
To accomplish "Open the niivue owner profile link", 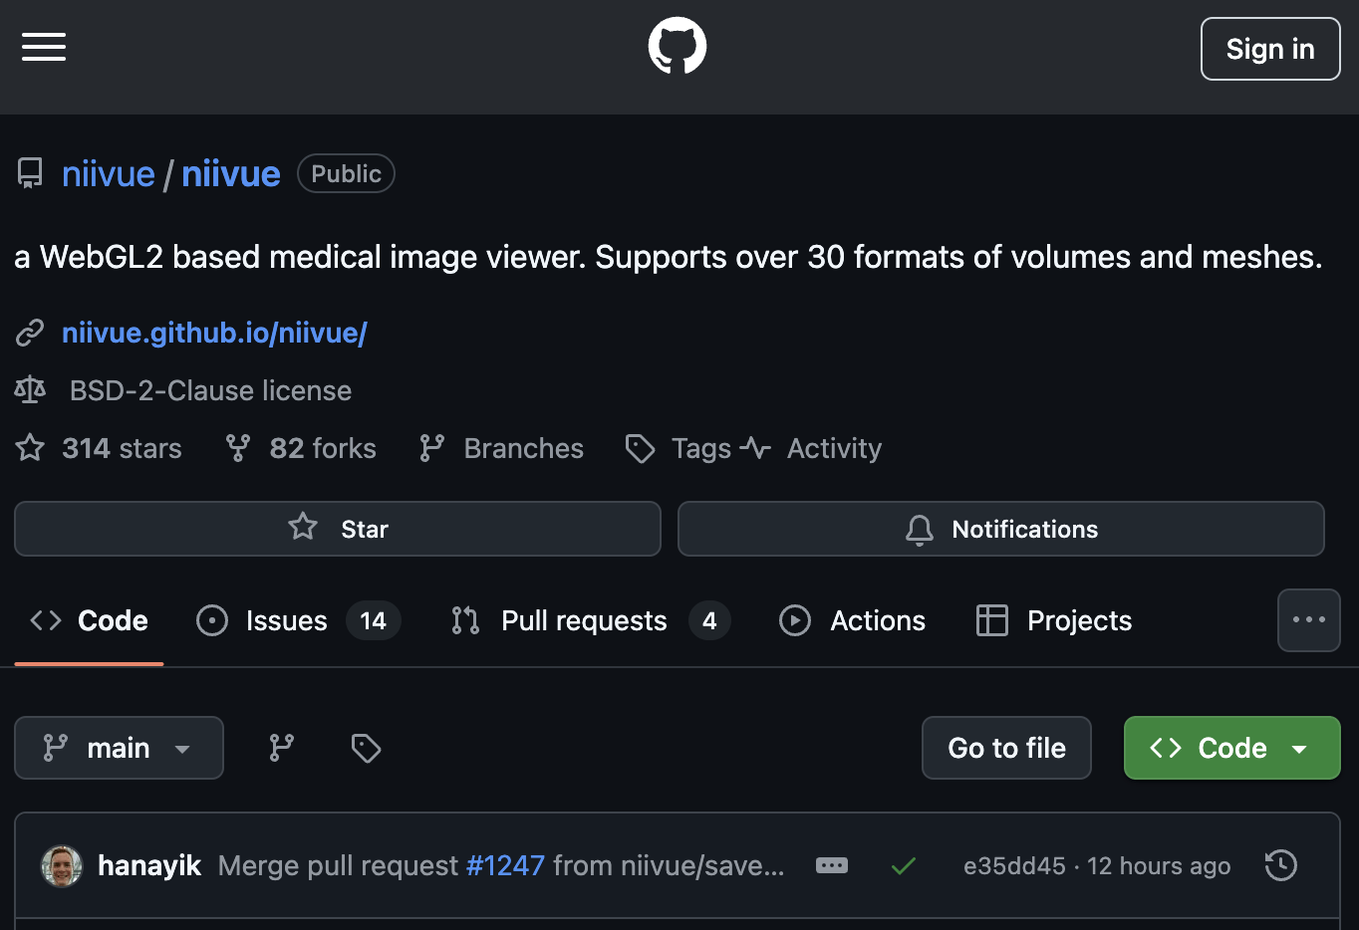I will tap(109, 174).
